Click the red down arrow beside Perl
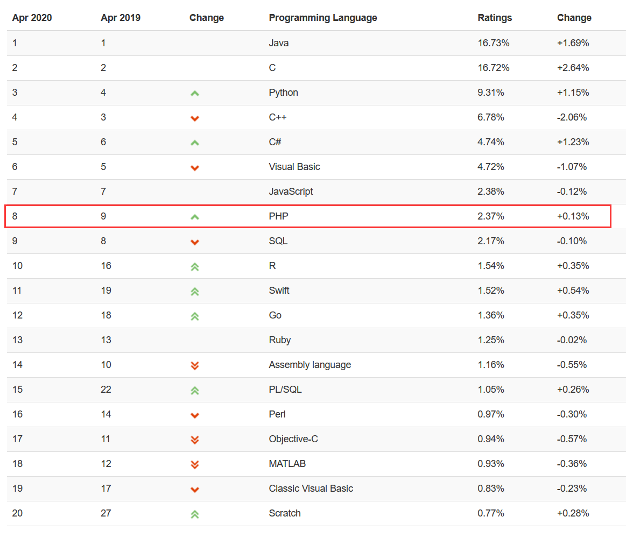Screen dimensions: 626x538 click(195, 415)
